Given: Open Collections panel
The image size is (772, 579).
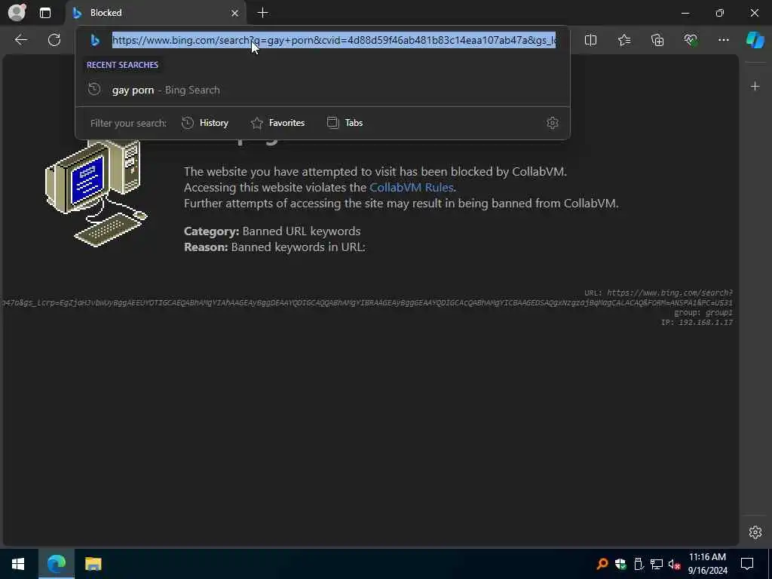Looking at the screenshot, I should (x=657, y=40).
